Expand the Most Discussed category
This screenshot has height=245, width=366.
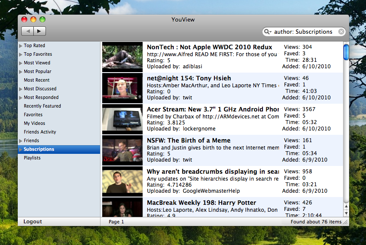coord(20,89)
